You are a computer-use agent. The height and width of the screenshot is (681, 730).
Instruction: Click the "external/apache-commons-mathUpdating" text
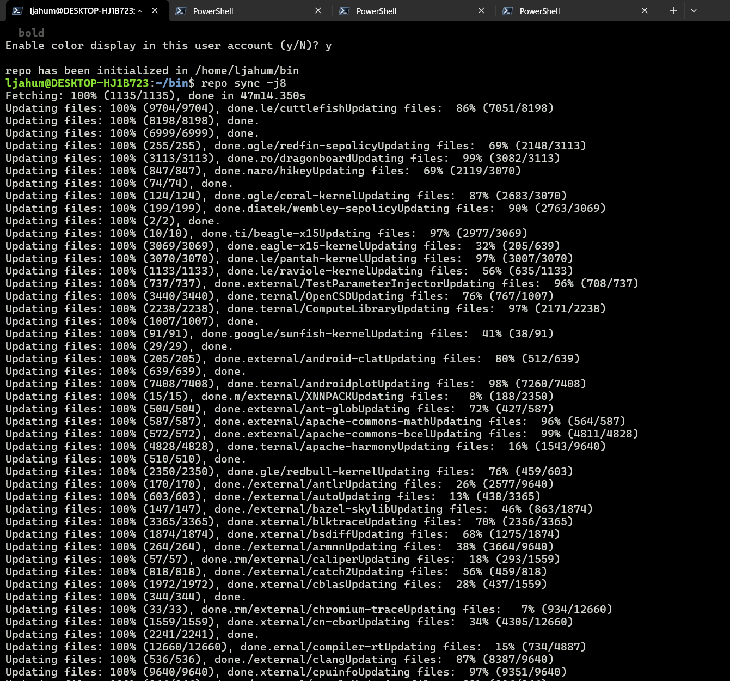point(364,421)
